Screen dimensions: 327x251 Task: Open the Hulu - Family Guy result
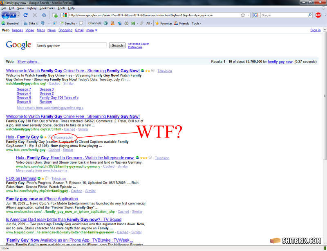(x=22, y=137)
